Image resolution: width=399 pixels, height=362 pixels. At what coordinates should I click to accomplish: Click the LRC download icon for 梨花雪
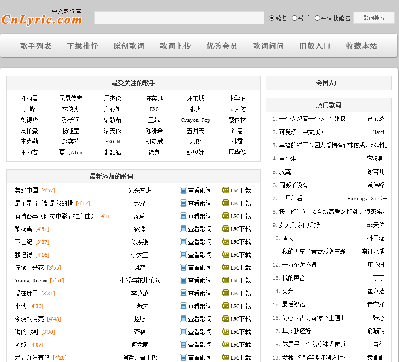225,228
